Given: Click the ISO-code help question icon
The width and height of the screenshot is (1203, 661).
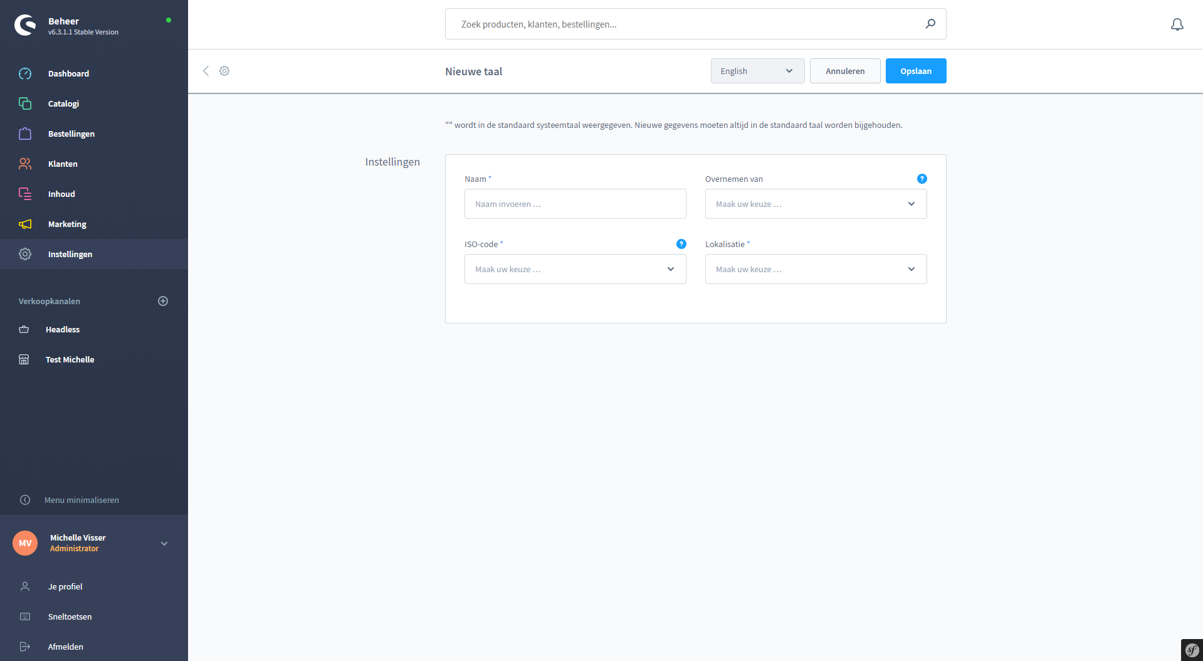Looking at the screenshot, I should pos(681,244).
